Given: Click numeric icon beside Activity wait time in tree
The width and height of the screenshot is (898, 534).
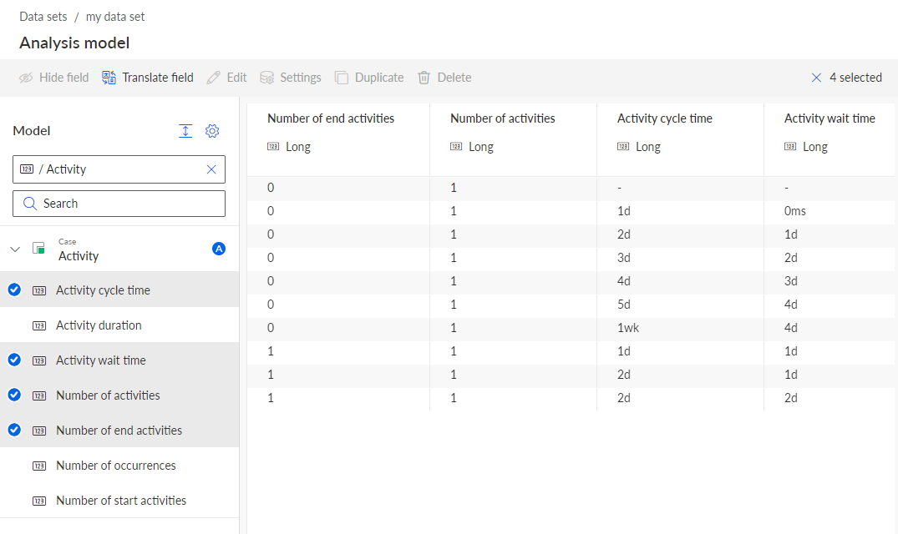Looking at the screenshot, I should [39, 360].
